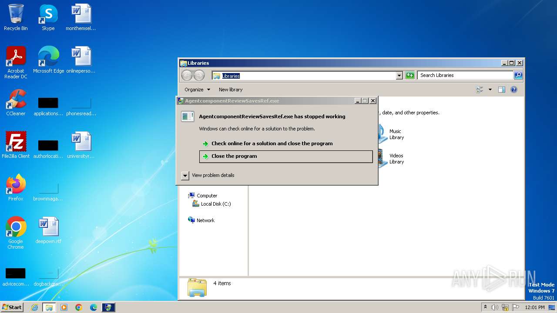Open the address bar history dropdown
This screenshot has height=313, width=557.
(399, 76)
